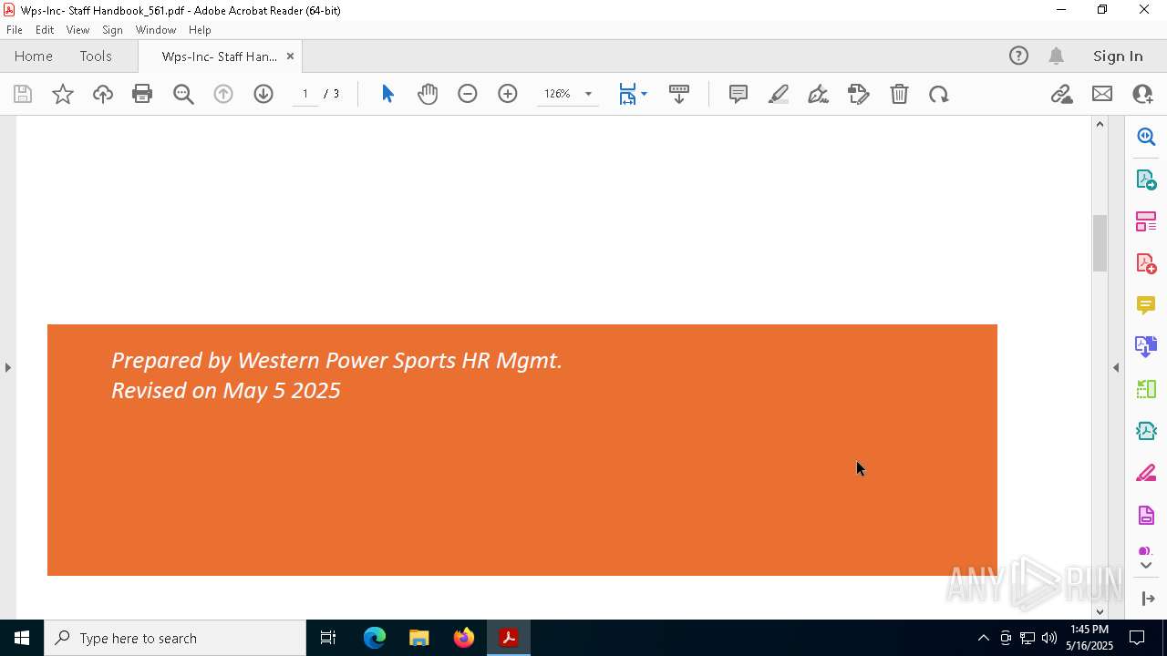Choose the Selection arrow tool

click(387, 94)
